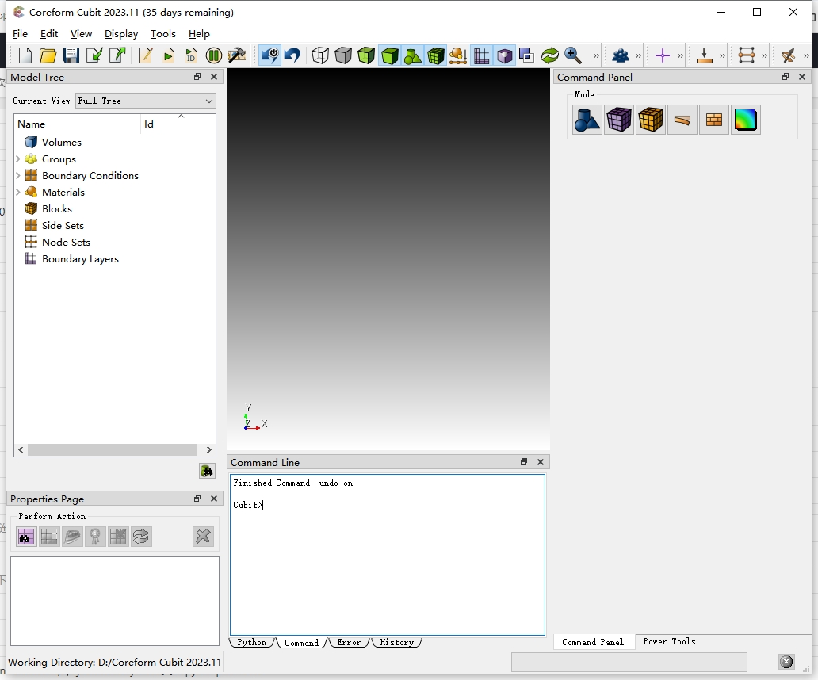818x680 pixels.
Task: Click the blue people group icon
Action: 621,55
